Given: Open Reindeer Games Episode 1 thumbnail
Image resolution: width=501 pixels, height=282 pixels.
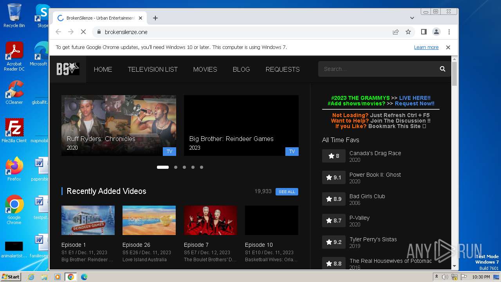Looking at the screenshot, I should (88, 220).
